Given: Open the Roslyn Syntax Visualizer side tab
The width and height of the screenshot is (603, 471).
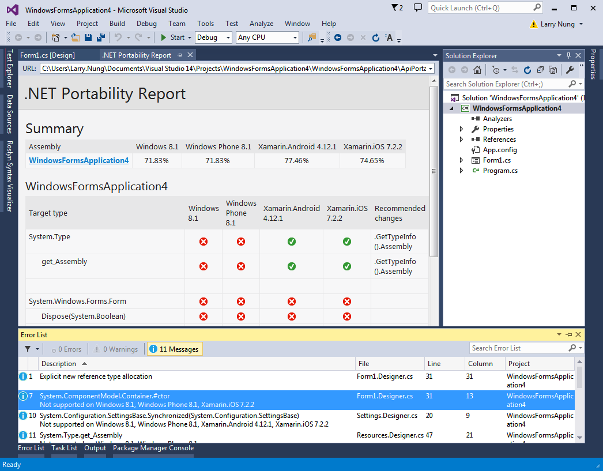Looking at the screenshot, I should pyautogui.click(x=10, y=176).
